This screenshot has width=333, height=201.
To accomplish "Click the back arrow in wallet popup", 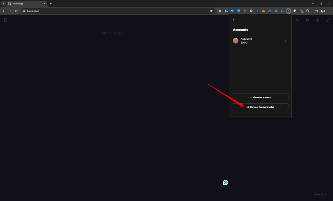I will pos(234,20).
